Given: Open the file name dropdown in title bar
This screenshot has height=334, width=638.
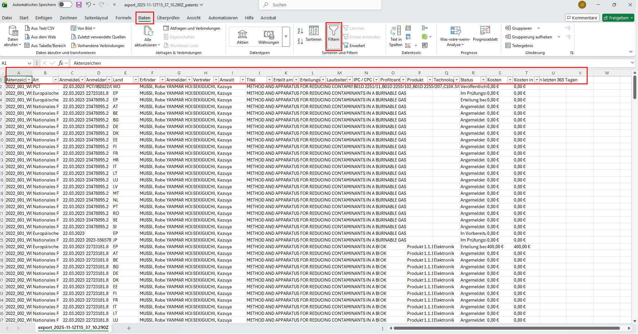Looking at the screenshot, I should tap(202, 5).
